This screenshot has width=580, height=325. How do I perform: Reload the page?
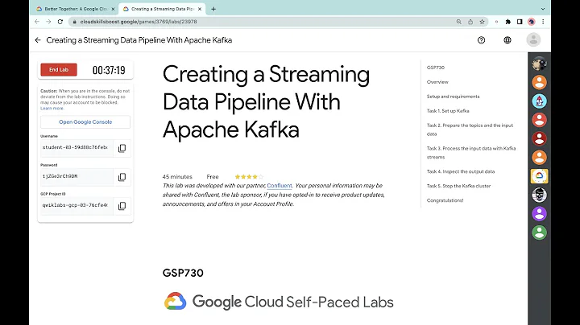tap(60, 22)
